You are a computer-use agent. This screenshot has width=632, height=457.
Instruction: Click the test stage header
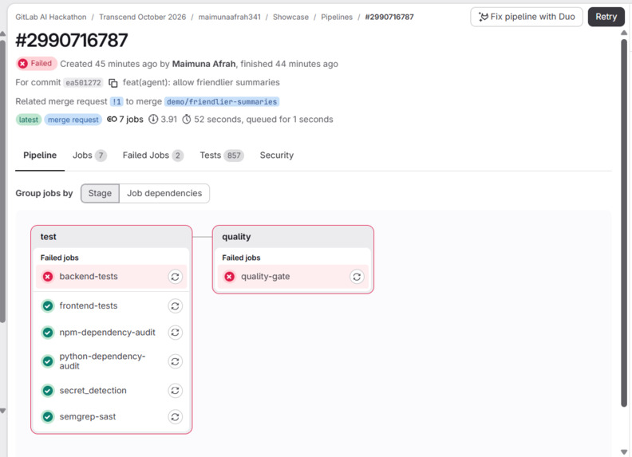(x=112, y=237)
